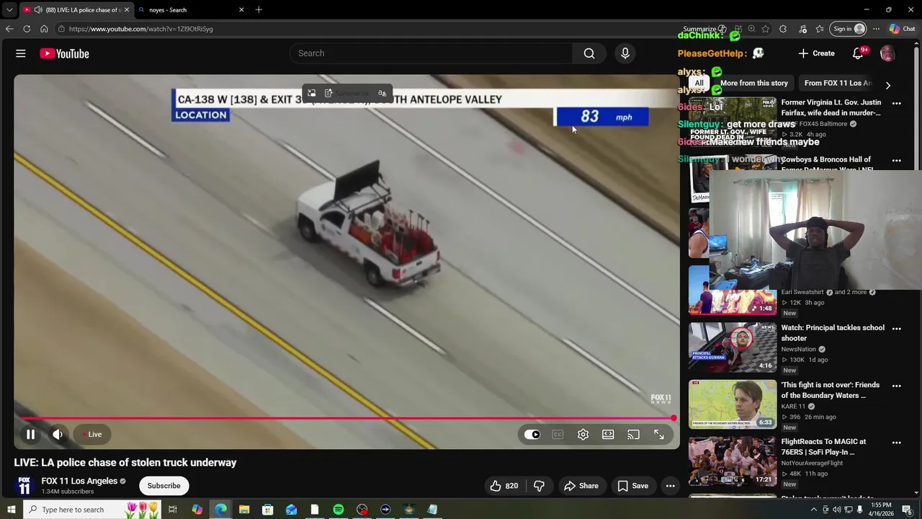Open Microsoft Store from the taskbar

point(267,510)
